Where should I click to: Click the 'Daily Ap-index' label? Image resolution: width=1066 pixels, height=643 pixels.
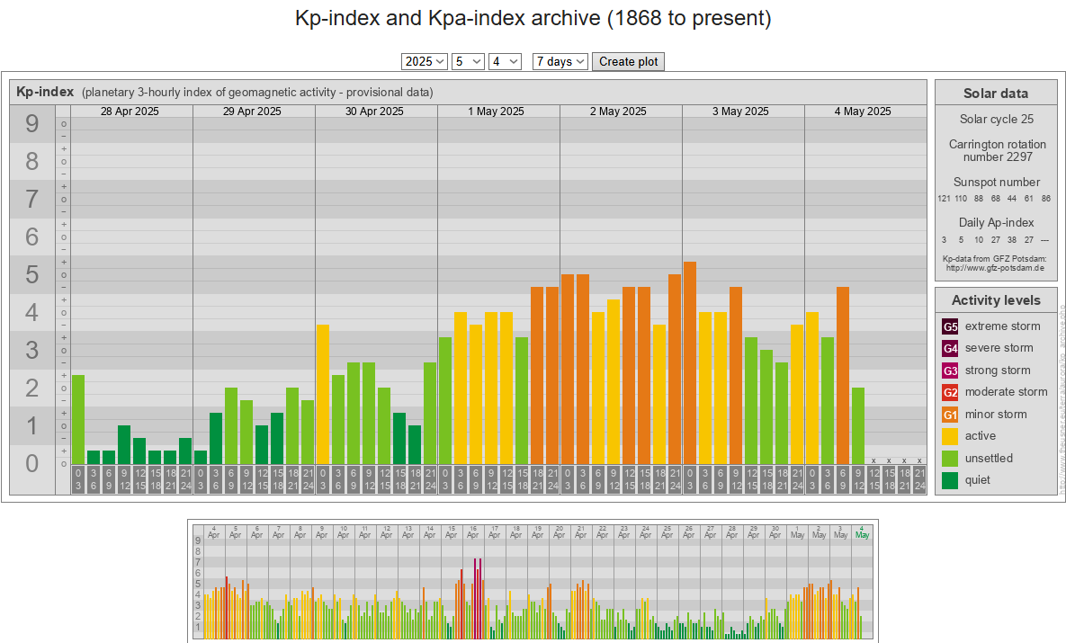coord(997,222)
